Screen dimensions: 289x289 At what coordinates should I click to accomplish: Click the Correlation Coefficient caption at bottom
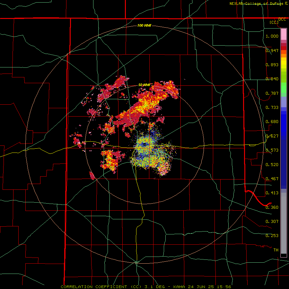(146, 287)
